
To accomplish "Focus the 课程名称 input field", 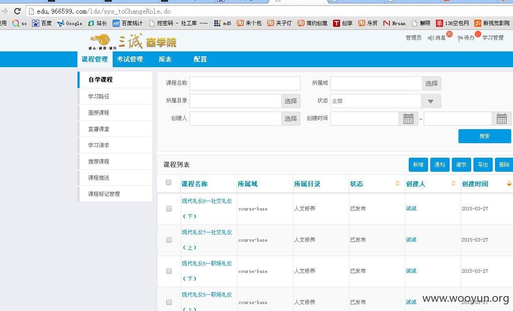I will pyautogui.click(x=245, y=83).
